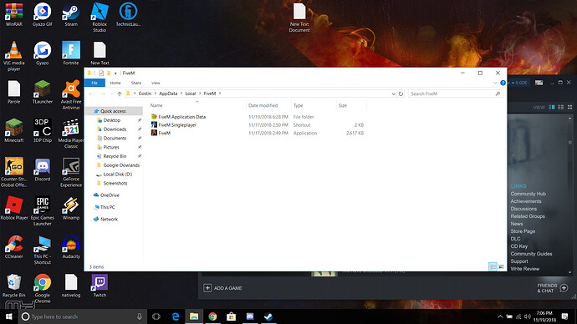
Task: Click AppData in the address path
Action: tap(168, 94)
